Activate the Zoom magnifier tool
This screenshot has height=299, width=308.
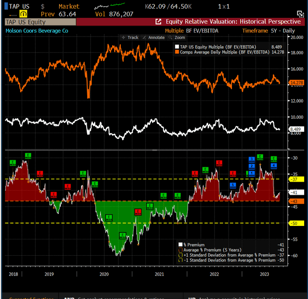[x=177, y=37]
